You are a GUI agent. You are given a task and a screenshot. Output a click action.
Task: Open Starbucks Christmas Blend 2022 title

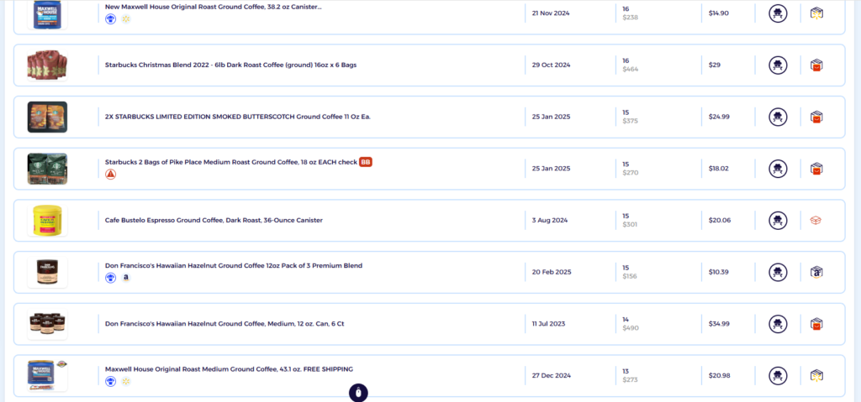coord(230,65)
